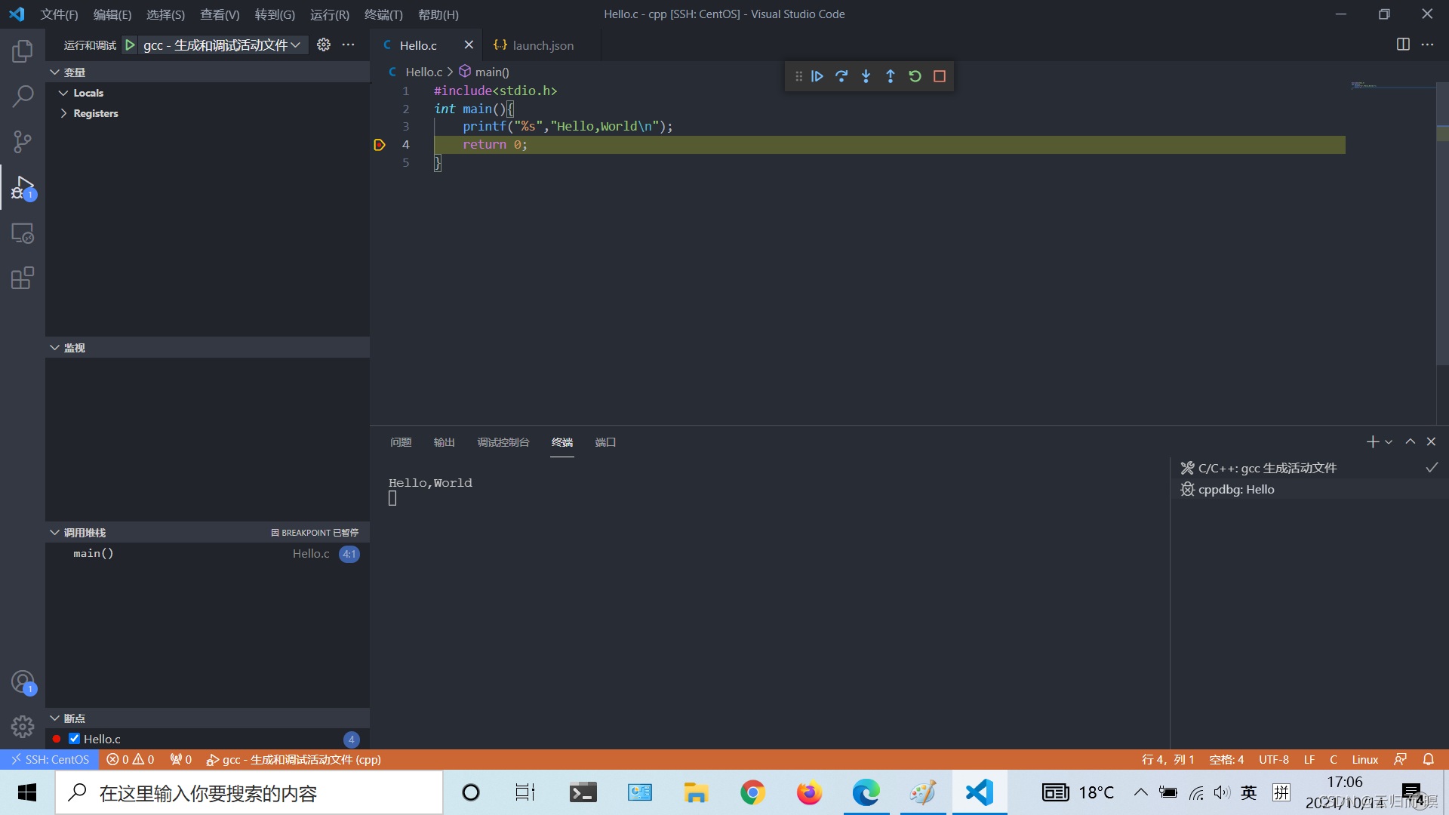Toggle the breakpoint on line 4
The image size is (1449, 815).
(x=380, y=145)
